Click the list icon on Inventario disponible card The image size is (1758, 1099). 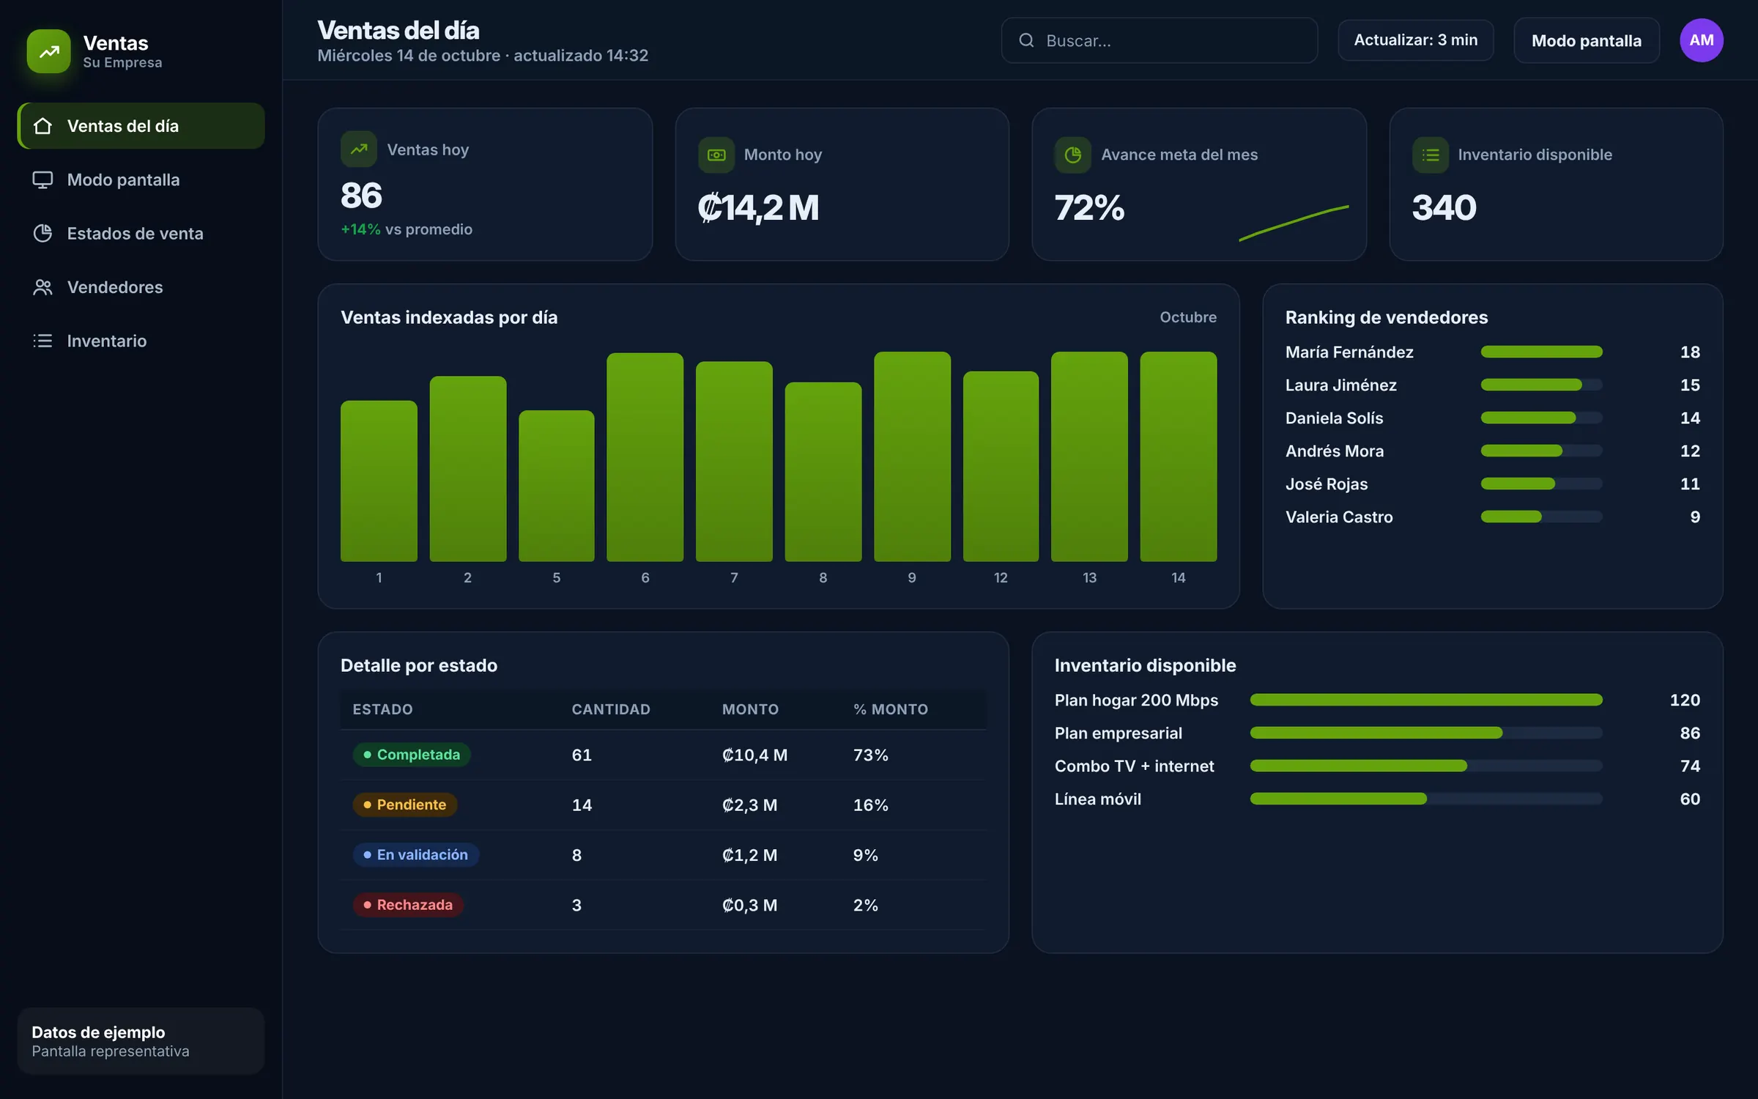tap(1431, 155)
